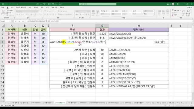Click the 입력 함수 header cell

coord(139,30)
